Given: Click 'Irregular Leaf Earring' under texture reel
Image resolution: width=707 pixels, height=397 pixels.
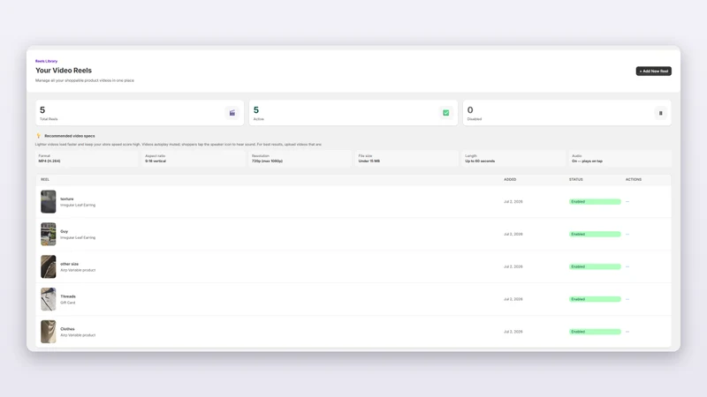Looking at the screenshot, I should click(78, 206).
